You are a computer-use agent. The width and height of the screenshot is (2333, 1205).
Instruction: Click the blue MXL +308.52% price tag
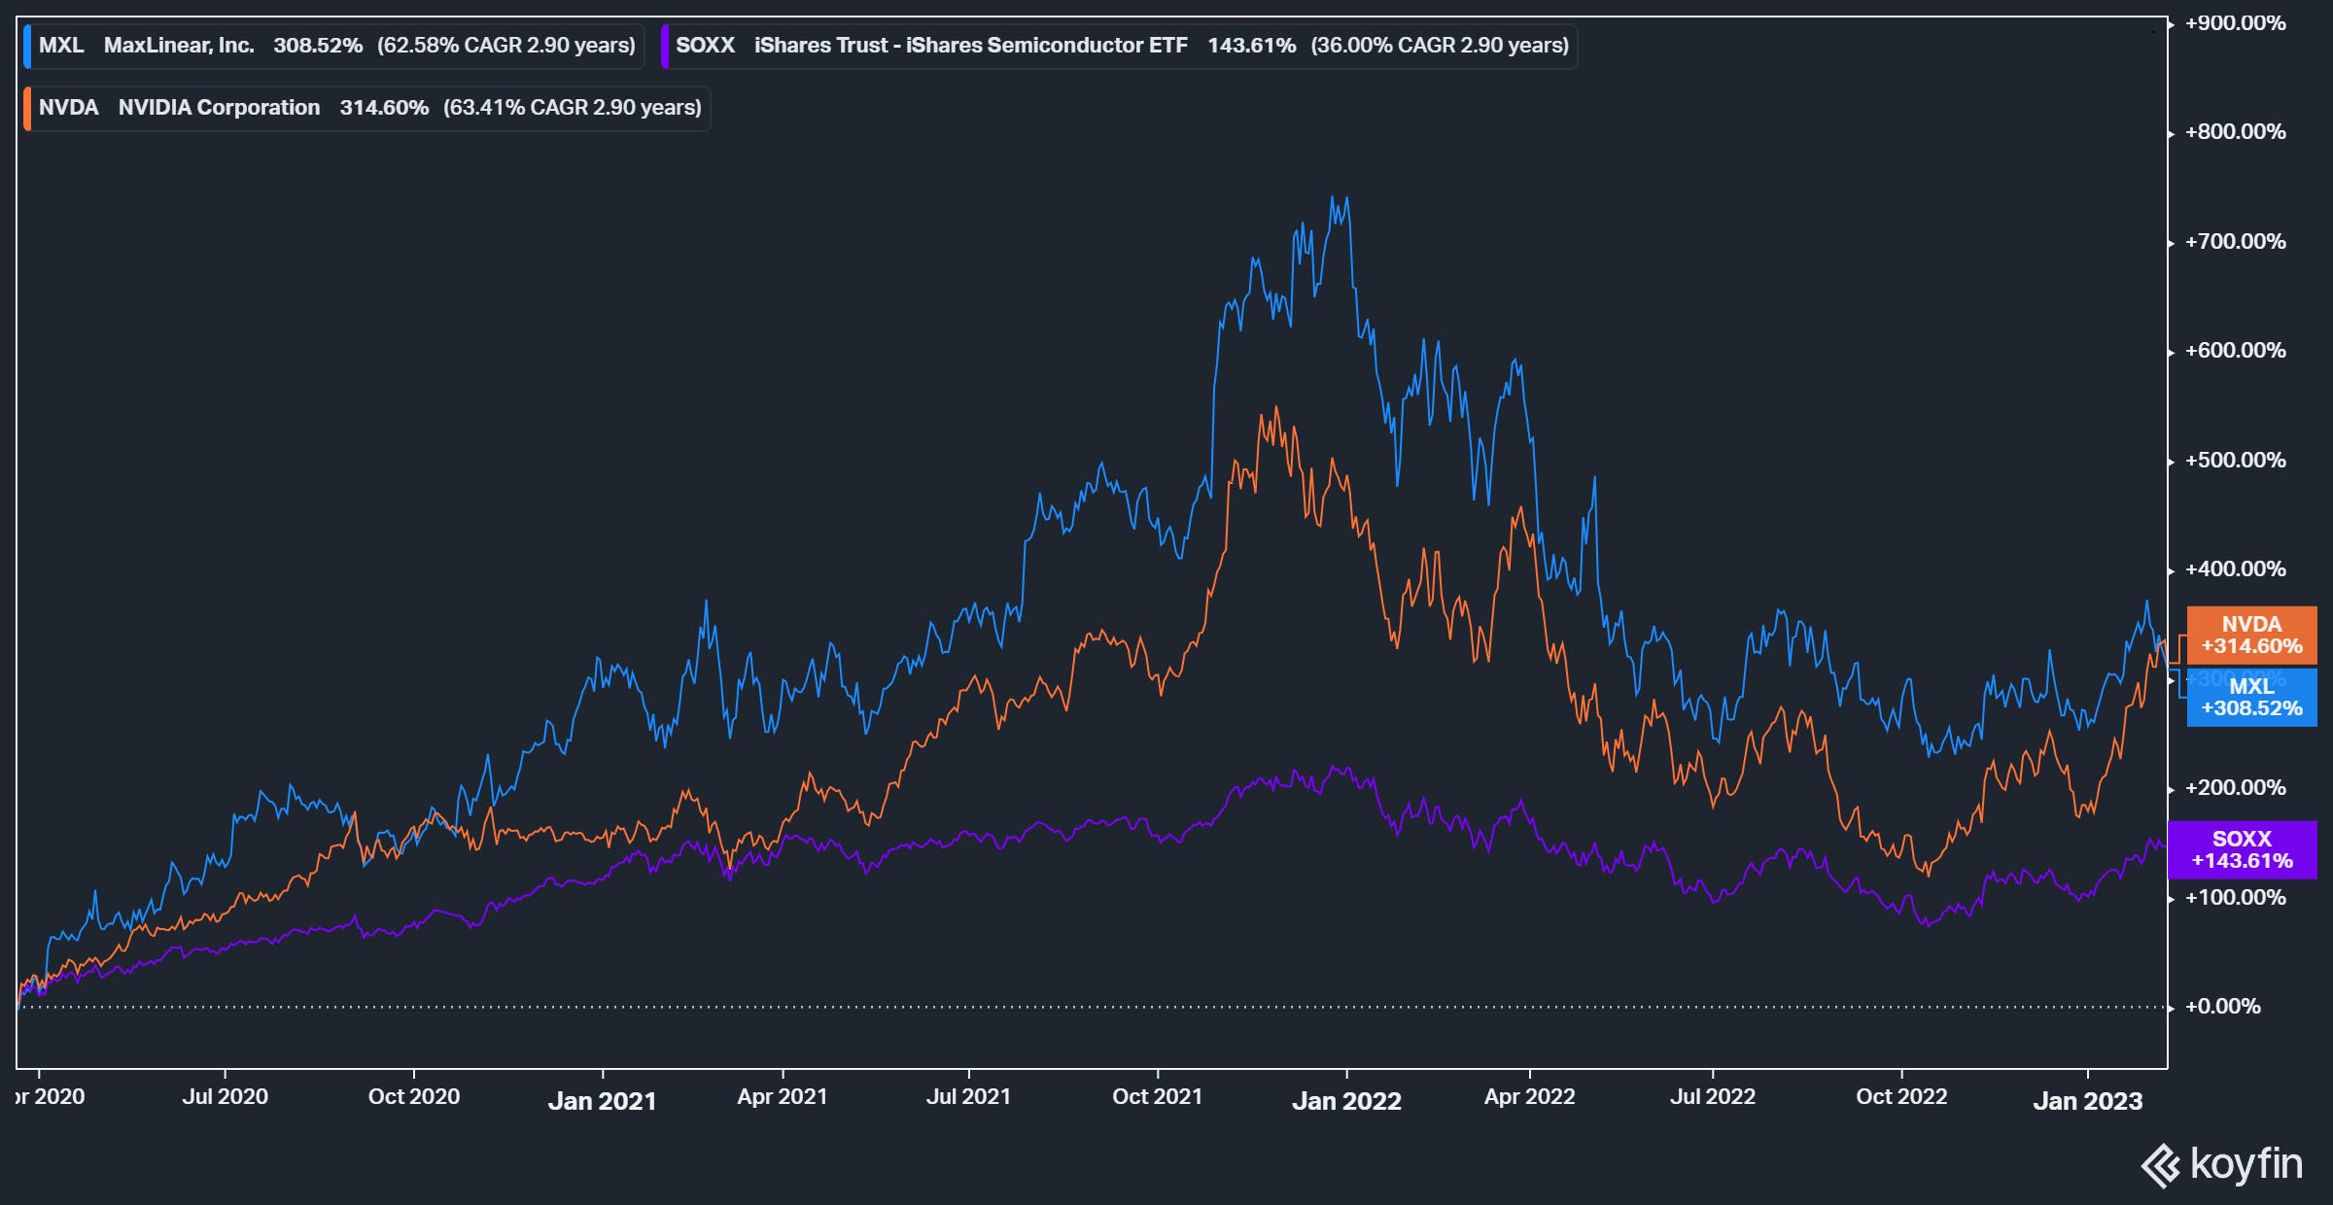tap(2251, 698)
